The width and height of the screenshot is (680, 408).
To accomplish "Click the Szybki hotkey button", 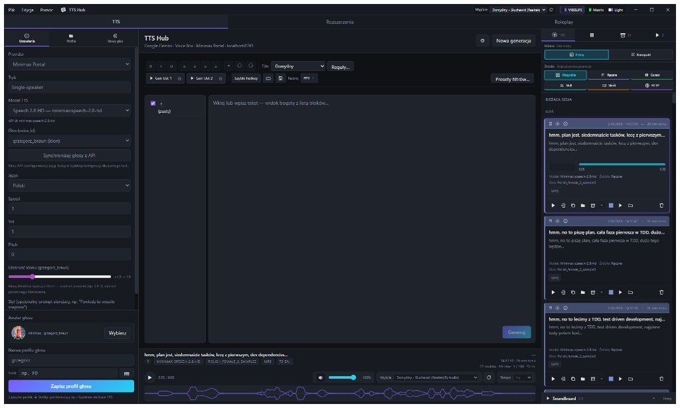I will (246, 78).
